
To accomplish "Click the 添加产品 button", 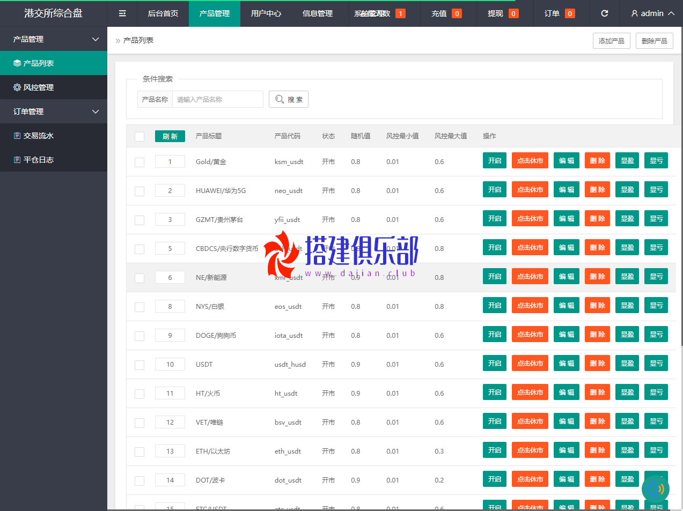I will coord(612,41).
